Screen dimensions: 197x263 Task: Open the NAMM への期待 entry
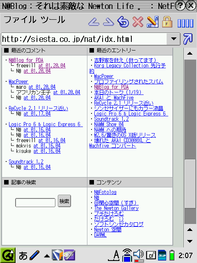(110, 130)
